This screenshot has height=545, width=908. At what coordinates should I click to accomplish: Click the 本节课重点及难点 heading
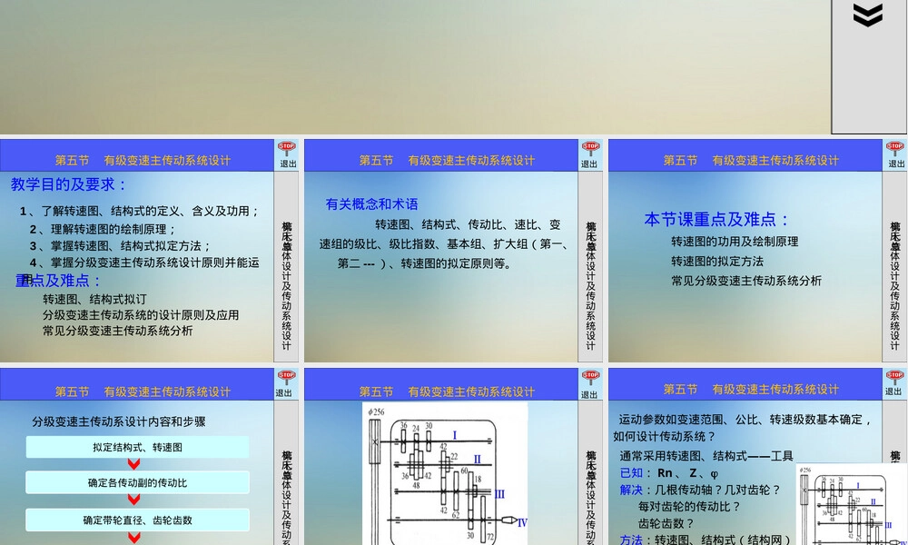pyautogui.click(x=717, y=220)
